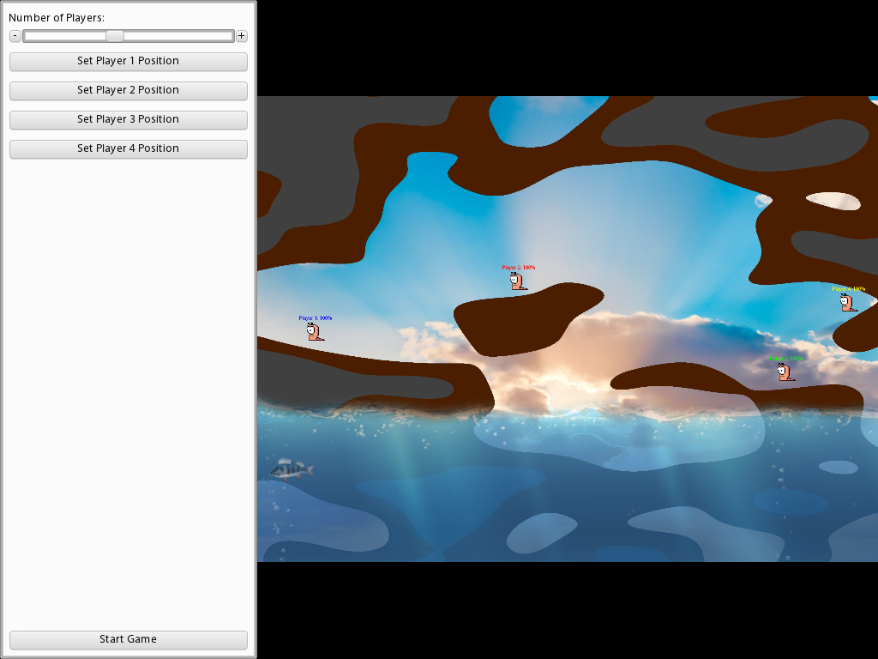Start the game
Image resolution: width=878 pixels, height=659 pixels.
point(128,639)
